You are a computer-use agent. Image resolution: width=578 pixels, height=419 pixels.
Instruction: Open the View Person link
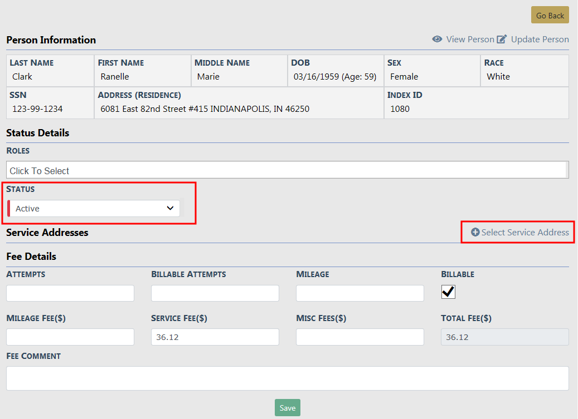pos(470,40)
